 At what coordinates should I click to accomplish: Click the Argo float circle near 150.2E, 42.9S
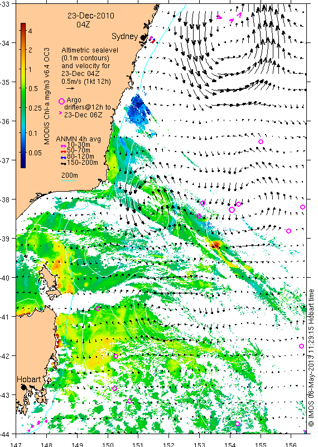point(114,388)
